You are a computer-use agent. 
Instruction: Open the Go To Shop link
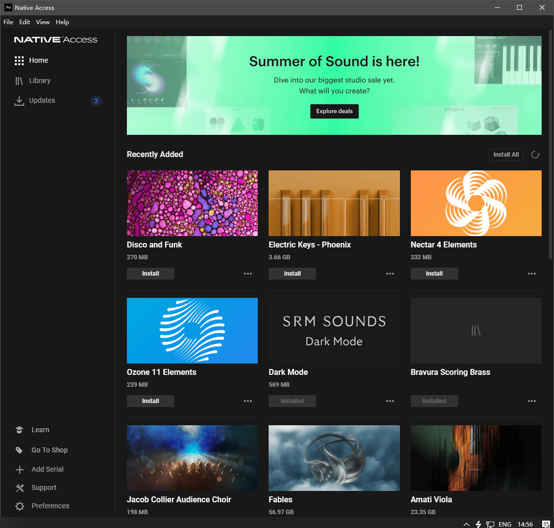(49, 450)
